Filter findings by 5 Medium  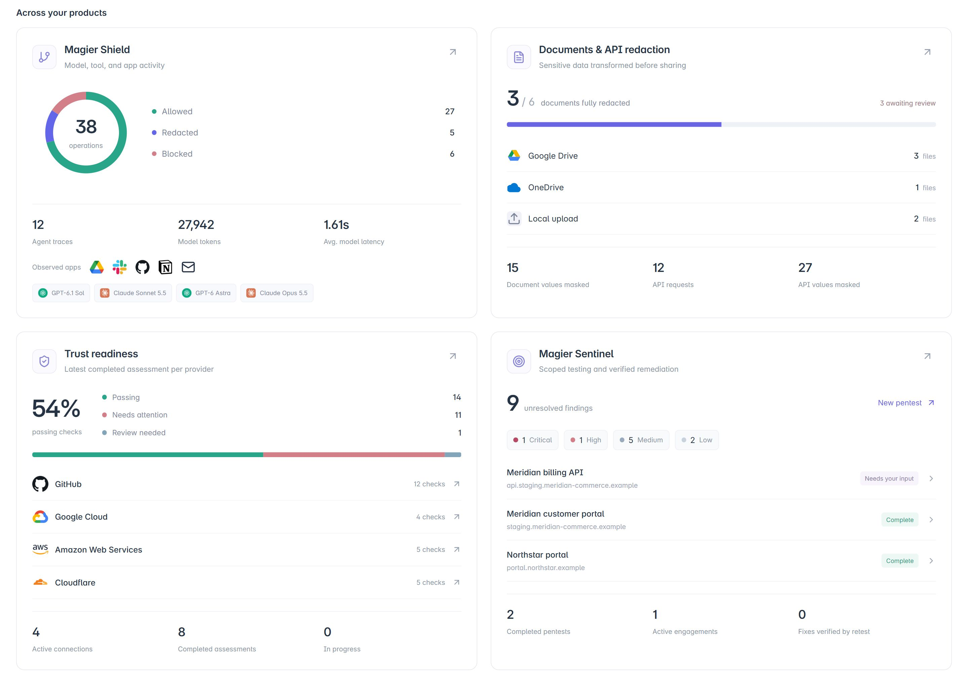(x=641, y=440)
